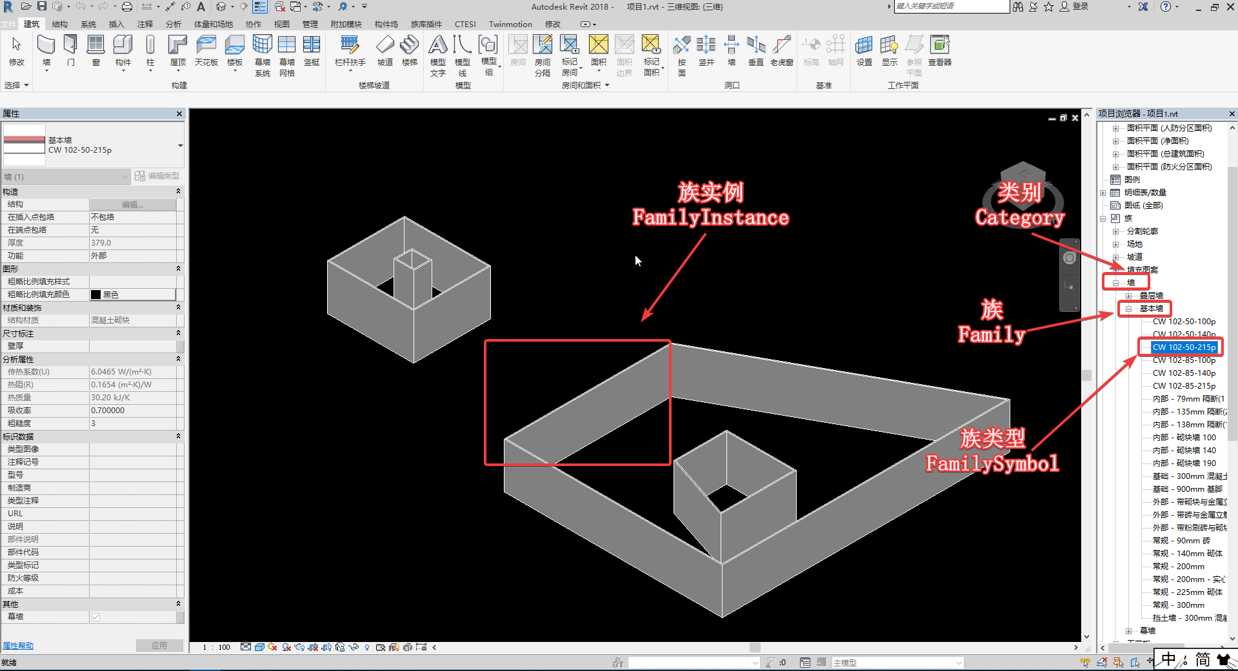Toggle the Curtain Wall checkbox
Screen dimensions: 1238x671
coord(95,617)
